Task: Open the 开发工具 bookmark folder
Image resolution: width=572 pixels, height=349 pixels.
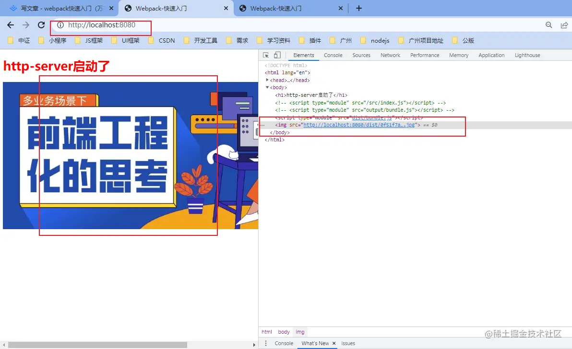Action: (201, 40)
